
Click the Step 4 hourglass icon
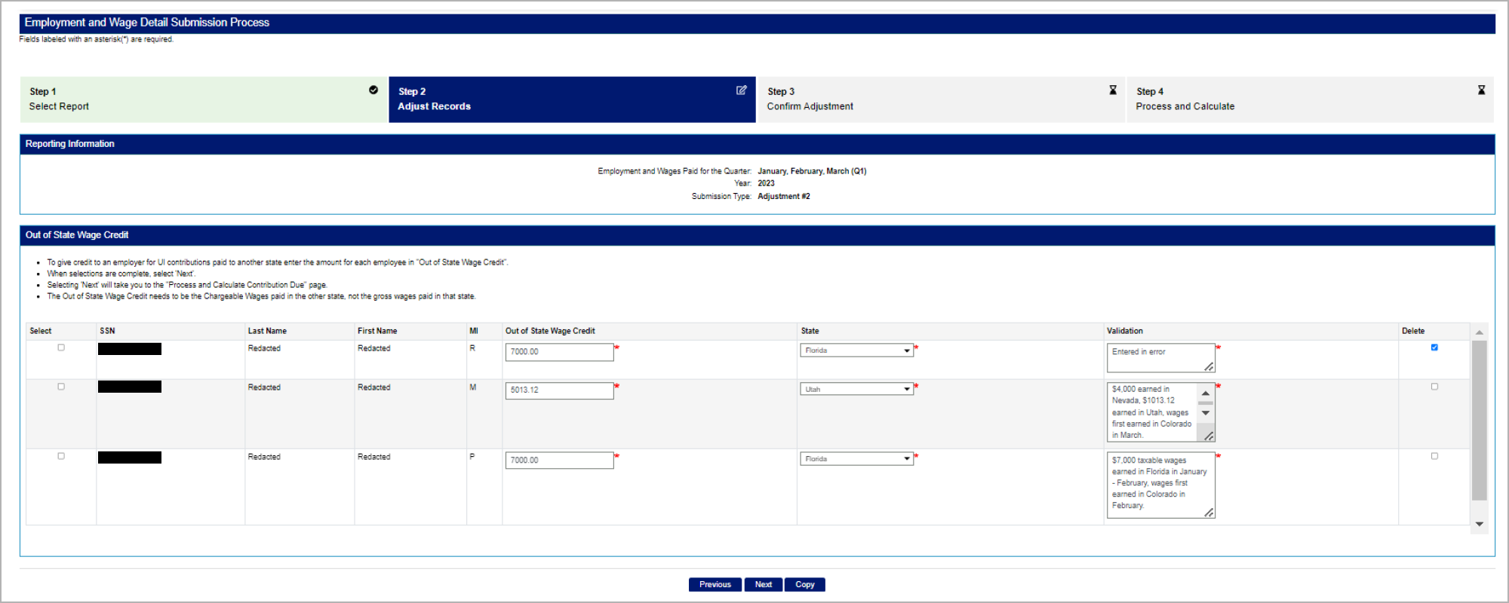pos(1481,90)
